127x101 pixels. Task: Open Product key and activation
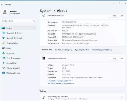pos(83,97)
